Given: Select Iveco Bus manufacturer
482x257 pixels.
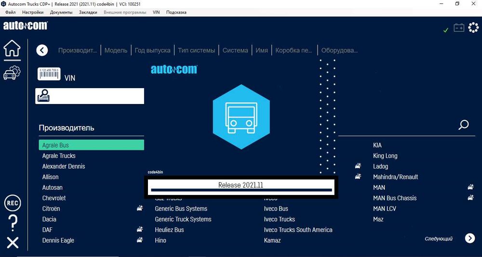Looking at the screenshot, I should pyautogui.click(x=276, y=208).
